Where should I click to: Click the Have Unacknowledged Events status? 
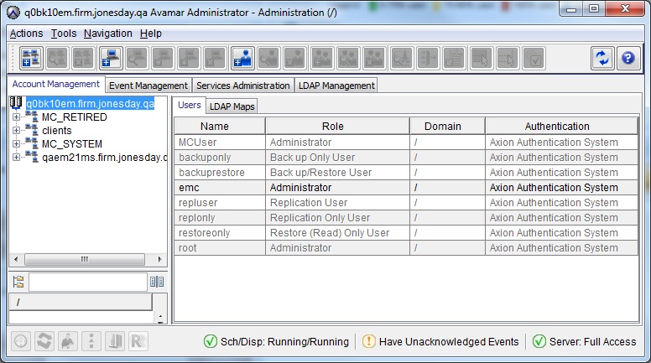(x=440, y=341)
